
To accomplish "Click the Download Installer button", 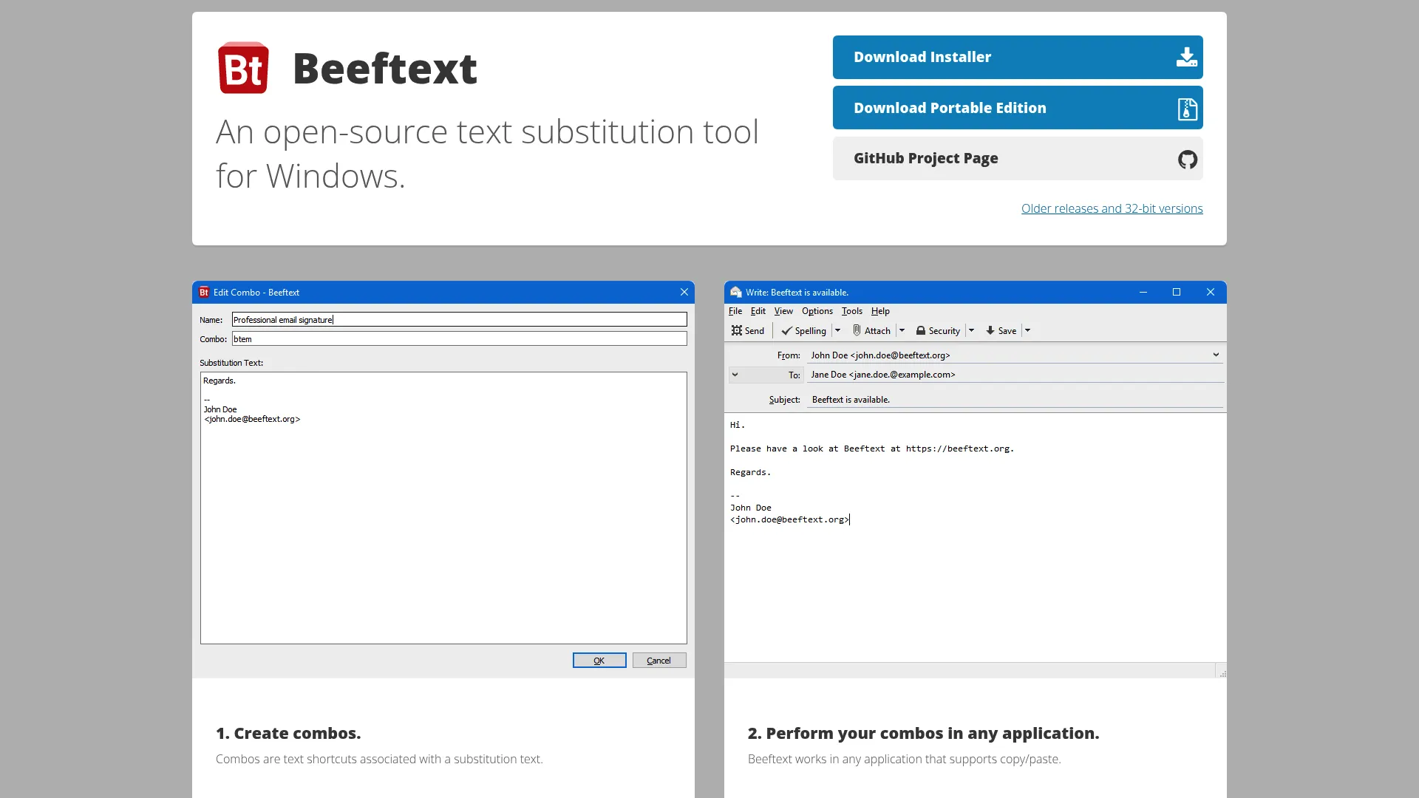I will click(1018, 57).
